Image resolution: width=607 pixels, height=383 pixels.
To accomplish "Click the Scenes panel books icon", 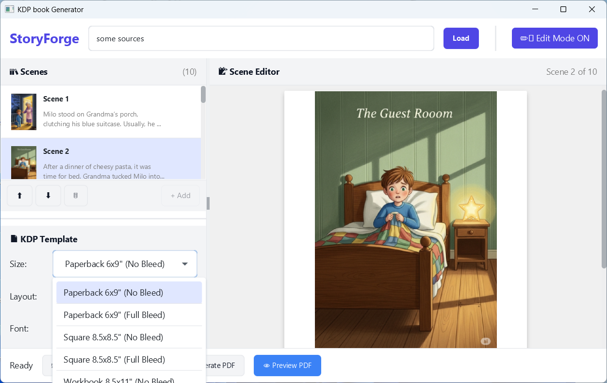I will (13, 71).
